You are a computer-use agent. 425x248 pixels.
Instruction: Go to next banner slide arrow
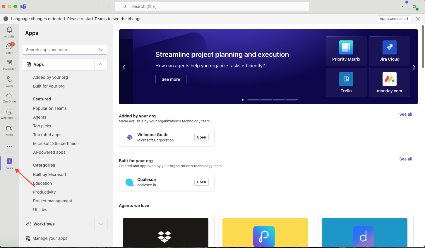(414, 67)
